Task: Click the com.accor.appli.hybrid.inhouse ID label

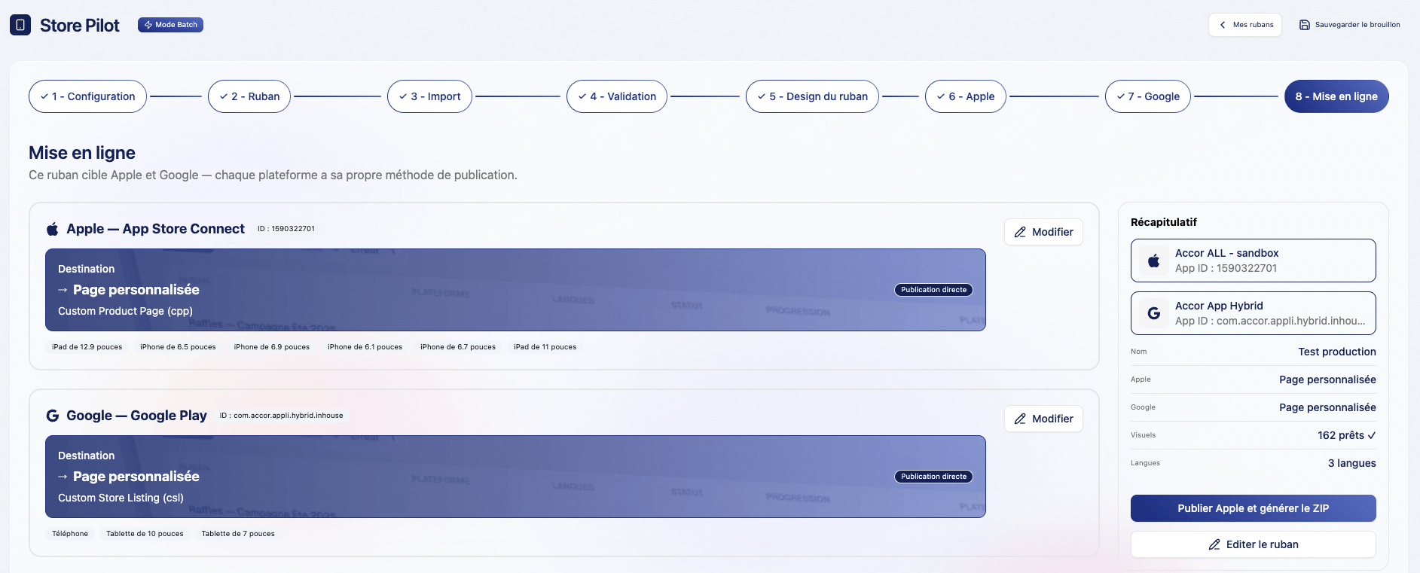Action: point(282,416)
